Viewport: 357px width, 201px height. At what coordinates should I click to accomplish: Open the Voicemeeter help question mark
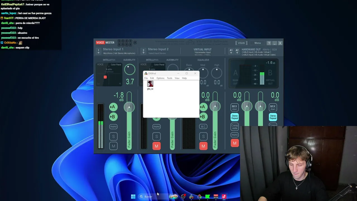[269, 43]
